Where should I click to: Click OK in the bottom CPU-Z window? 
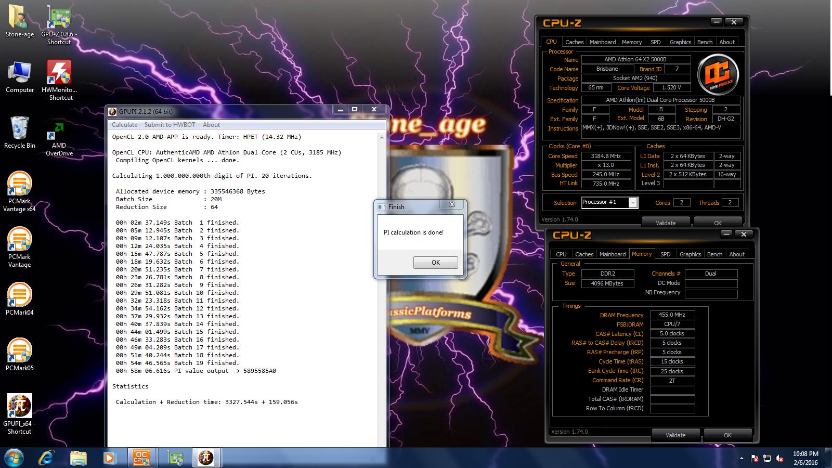point(727,435)
